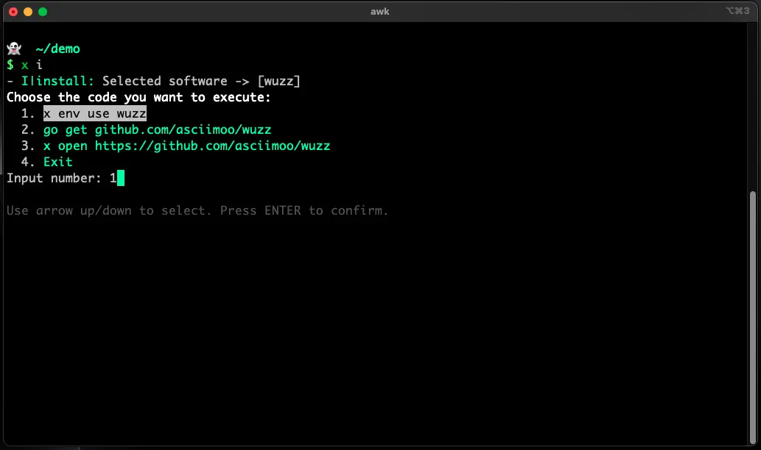Select the "Exit" menu option
The width and height of the screenshot is (761, 450).
(57, 162)
